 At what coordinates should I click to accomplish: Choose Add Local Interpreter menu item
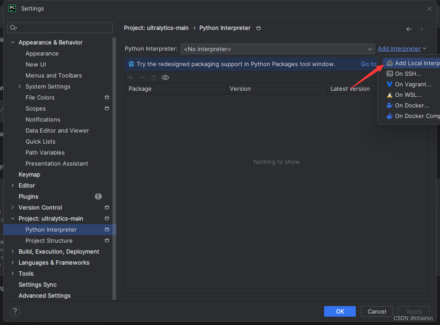[x=411, y=63]
